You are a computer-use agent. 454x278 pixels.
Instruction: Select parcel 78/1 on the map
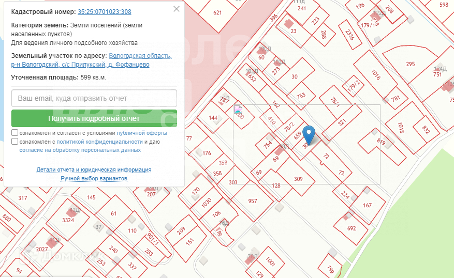tap(335, 101)
